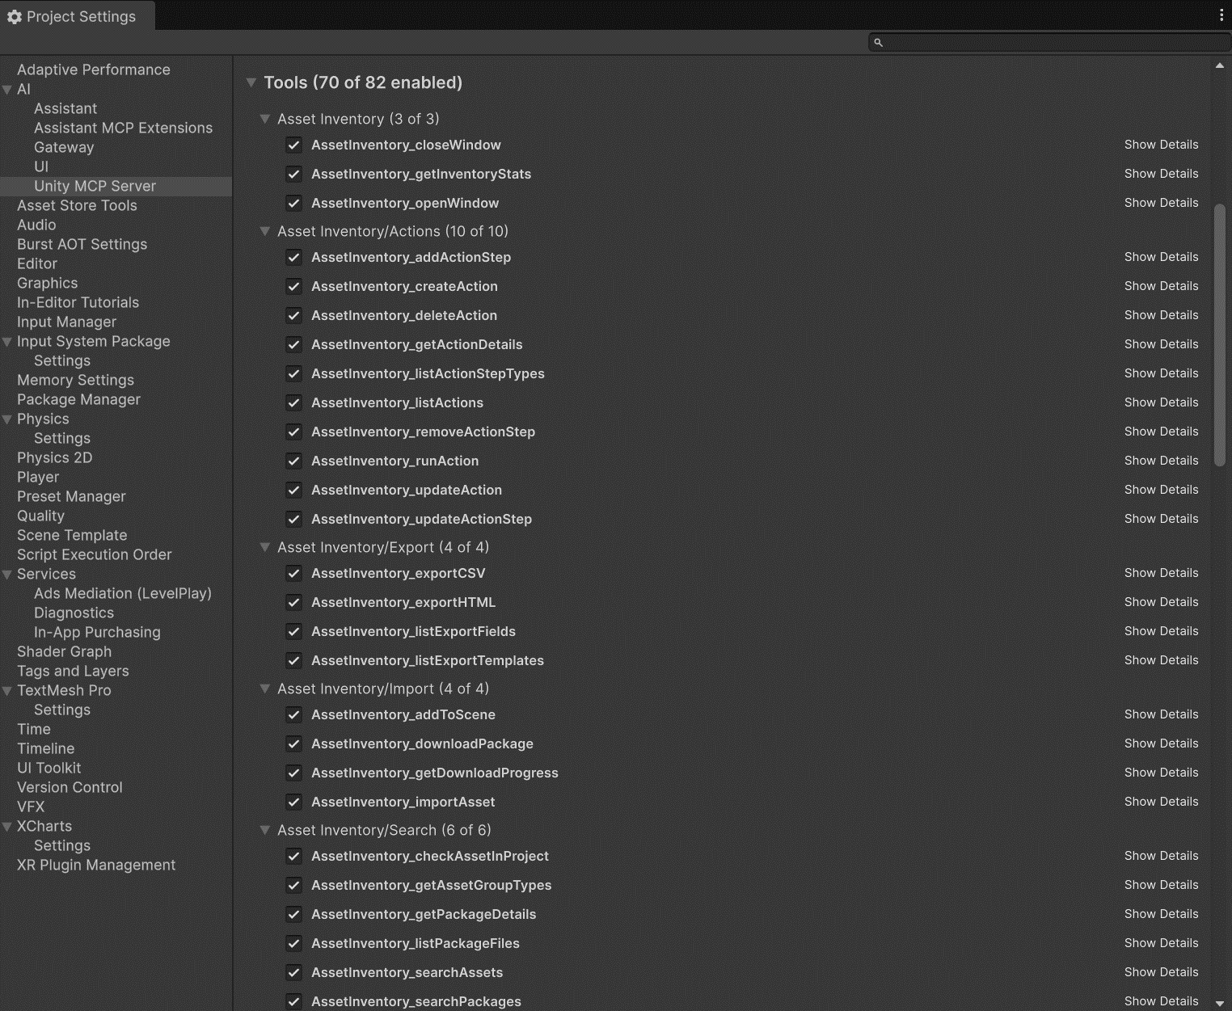Open the three-dot window options menu
1232x1011 pixels.
point(1221,15)
